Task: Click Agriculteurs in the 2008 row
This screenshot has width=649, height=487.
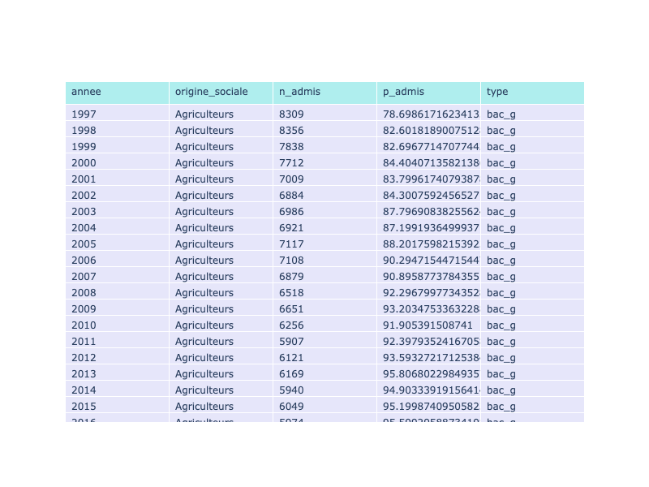Action: [204, 293]
